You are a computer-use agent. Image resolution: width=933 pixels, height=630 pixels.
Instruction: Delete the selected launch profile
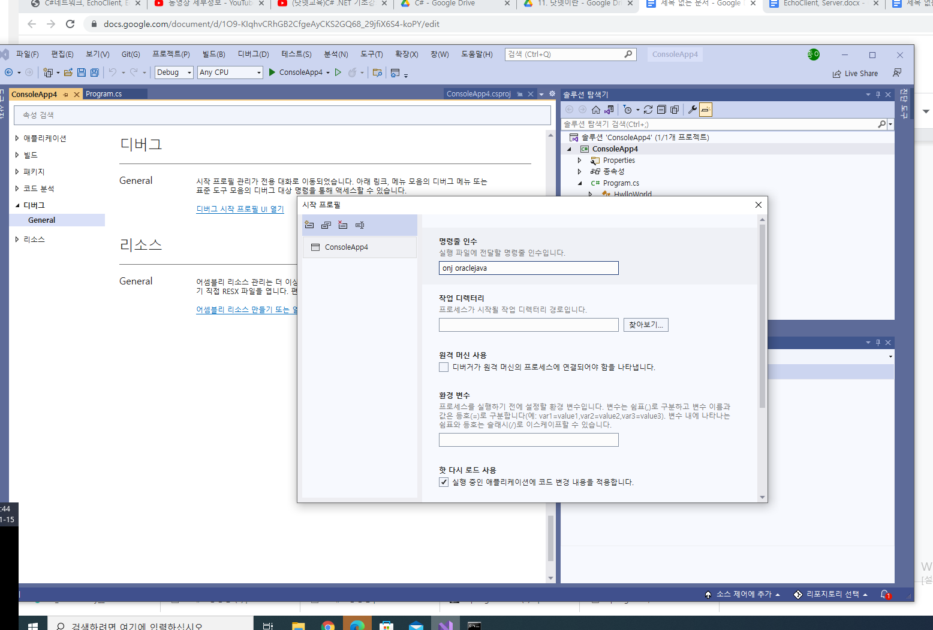(x=343, y=225)
